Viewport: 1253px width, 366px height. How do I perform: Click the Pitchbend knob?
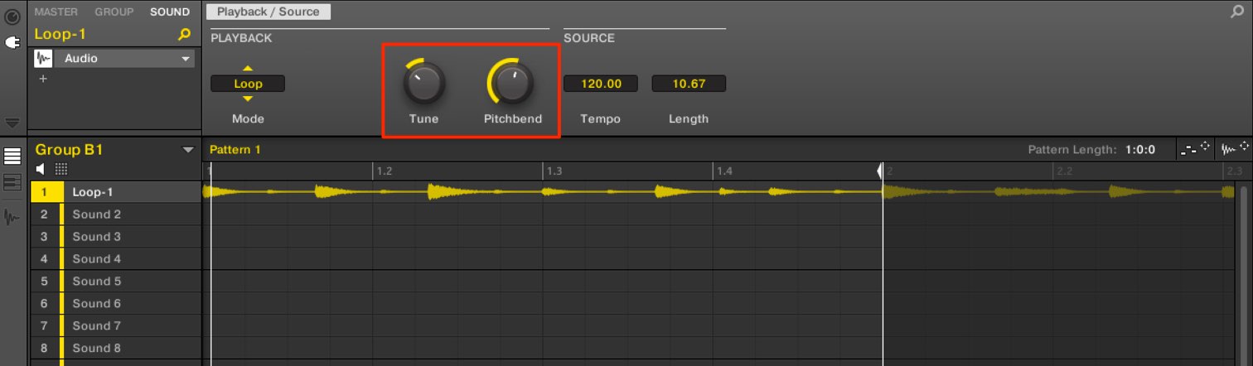coord(512,82)
